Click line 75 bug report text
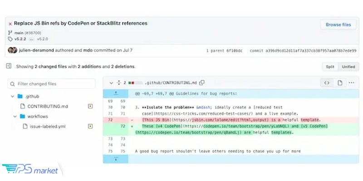Screen dimensions: 363x181 click(218, 152)
